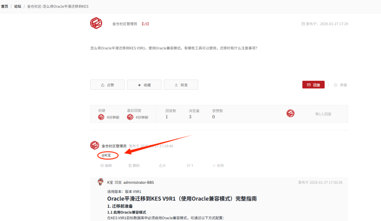This screenshot has height=221, width=381.
Task: Click the calendar icon beside 发布于
Action: [x=303, y=24]
